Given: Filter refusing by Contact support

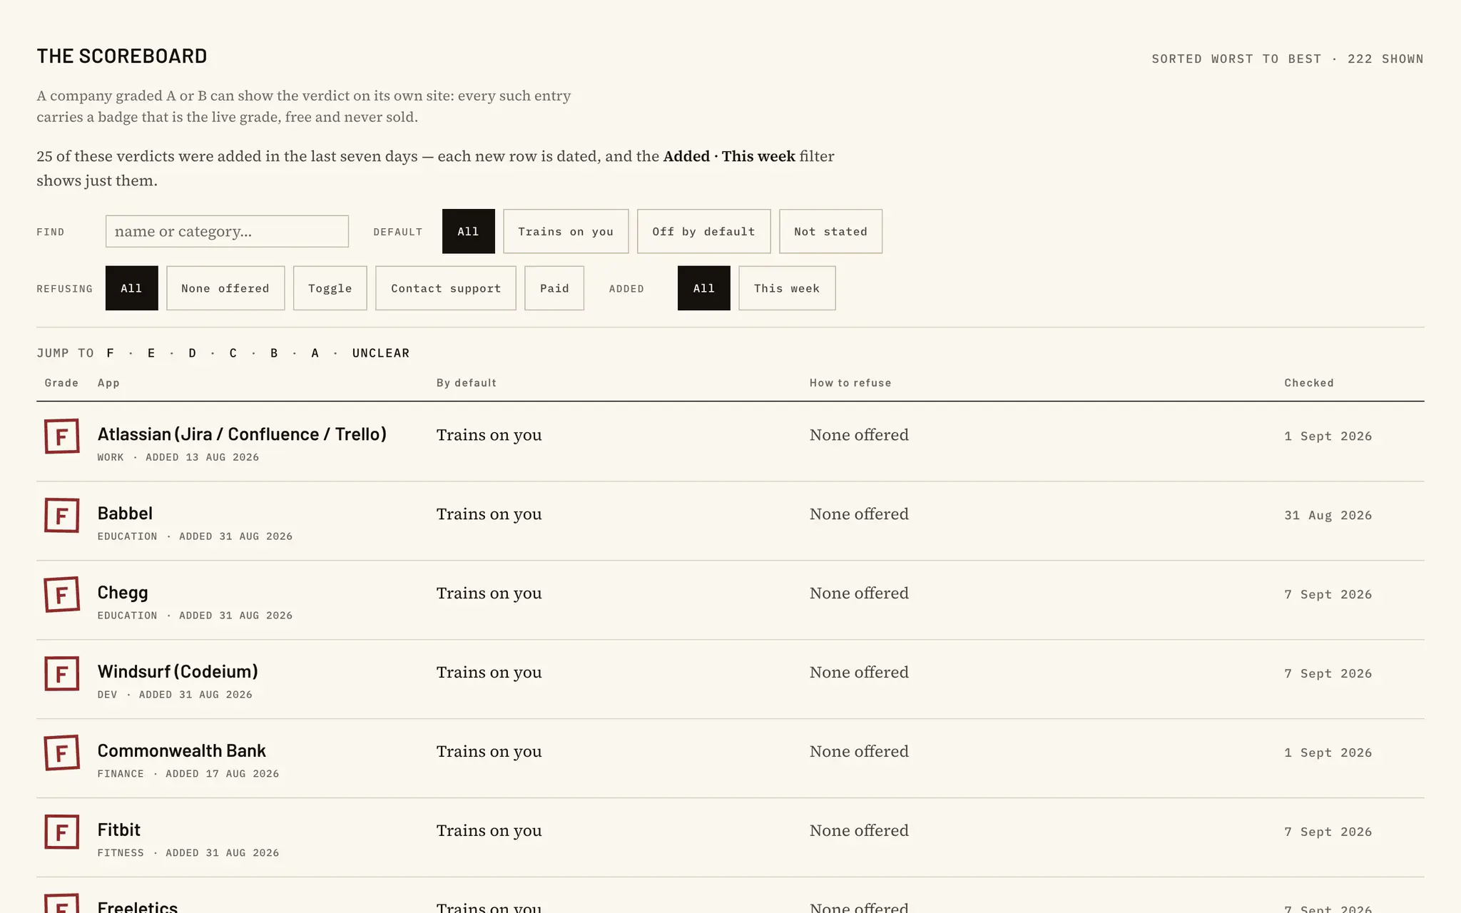Looking at the screenshot, I should coord(446,288).
